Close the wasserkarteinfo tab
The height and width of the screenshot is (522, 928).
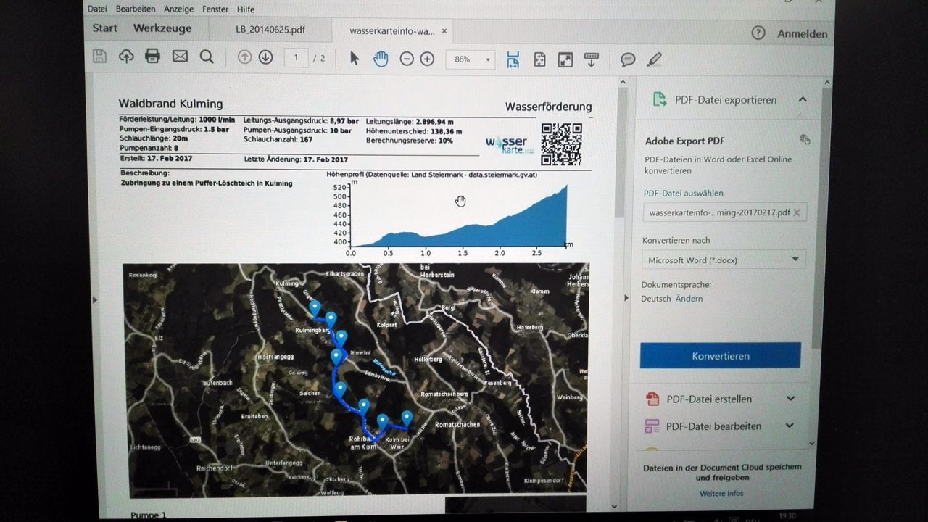click(x=444, y=31)
